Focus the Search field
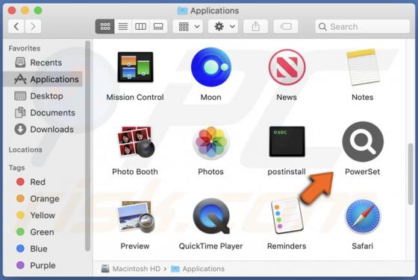This screenshot has height=280, width=418. pyautogui.click(x=362, y=26)
